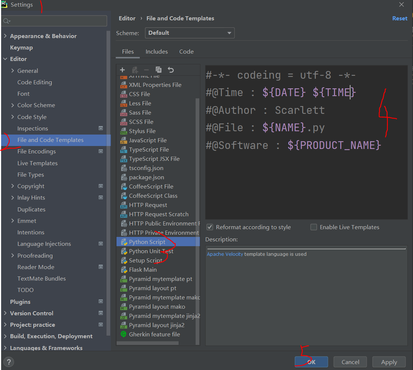Switch to the Code tab
The image size is (413, 370).
[x=186, y=52]
